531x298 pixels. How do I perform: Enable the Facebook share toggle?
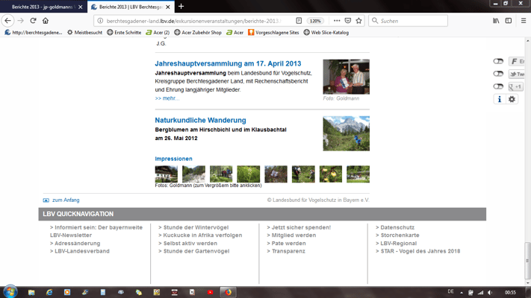[498, 61]
